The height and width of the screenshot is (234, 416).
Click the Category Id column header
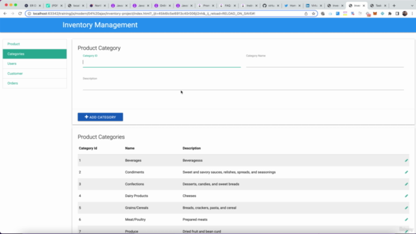(x=88, y=148)
